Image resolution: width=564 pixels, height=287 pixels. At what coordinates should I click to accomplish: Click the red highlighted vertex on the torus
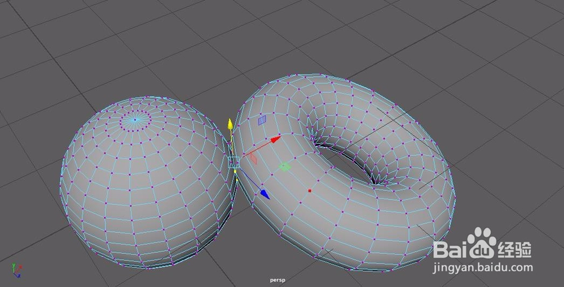(310, 191)
